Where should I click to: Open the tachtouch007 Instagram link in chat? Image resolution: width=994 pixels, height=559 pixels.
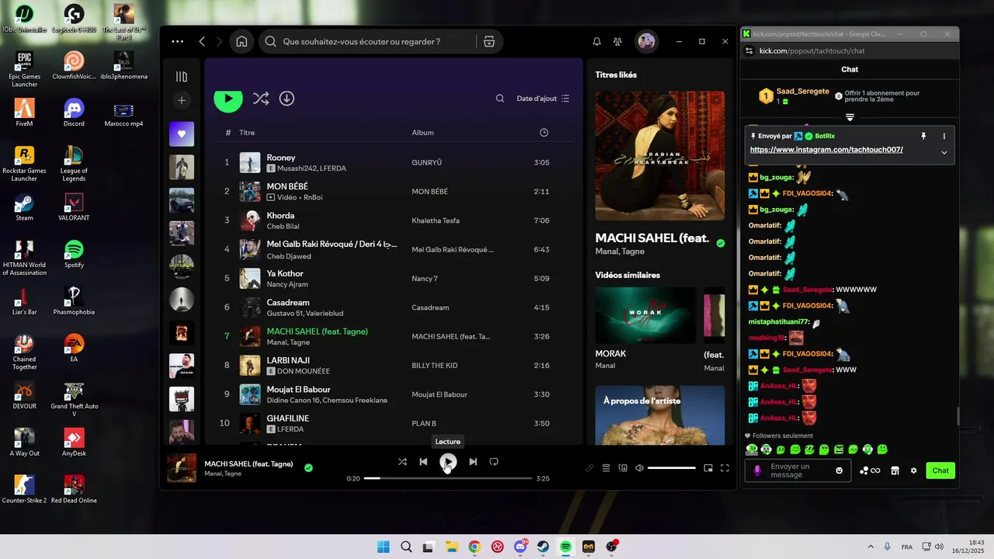[x=826, y=150]
